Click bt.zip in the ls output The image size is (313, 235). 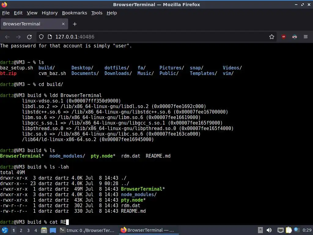pyautogui.click(x=8, y=73)
